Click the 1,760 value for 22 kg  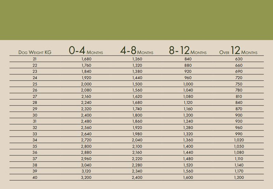click(86, 65)
